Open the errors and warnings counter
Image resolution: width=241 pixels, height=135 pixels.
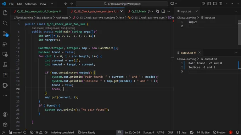click(39, 133)
